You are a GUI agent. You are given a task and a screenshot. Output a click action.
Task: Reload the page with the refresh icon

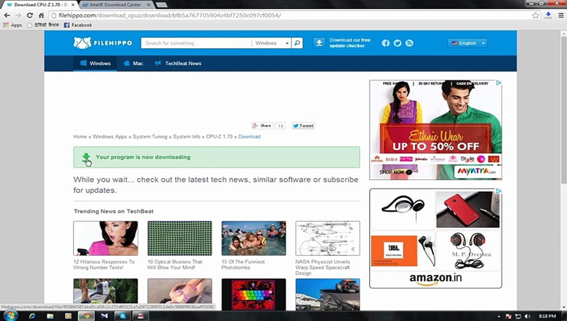click(x=30, y=15)
